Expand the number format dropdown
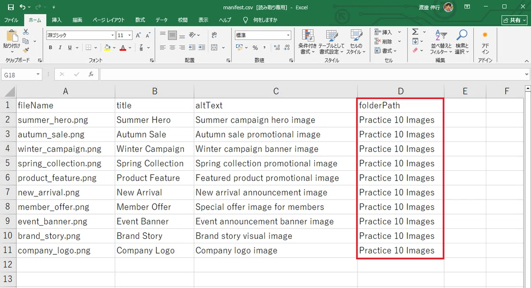 click(289, 35)
